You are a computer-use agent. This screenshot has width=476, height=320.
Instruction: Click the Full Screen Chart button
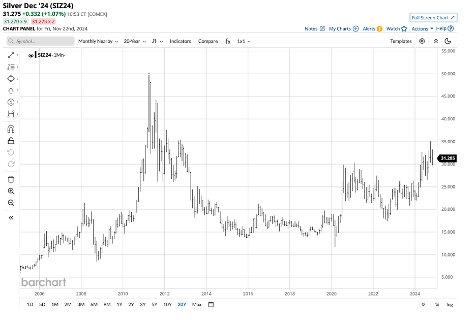pos(433,17)
